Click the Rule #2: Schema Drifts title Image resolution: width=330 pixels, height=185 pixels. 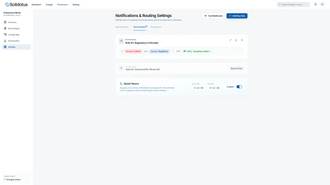pyautogui.click(x=142, y=69)
